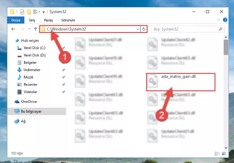Open Resimler in quick access

tap(30, 85)
